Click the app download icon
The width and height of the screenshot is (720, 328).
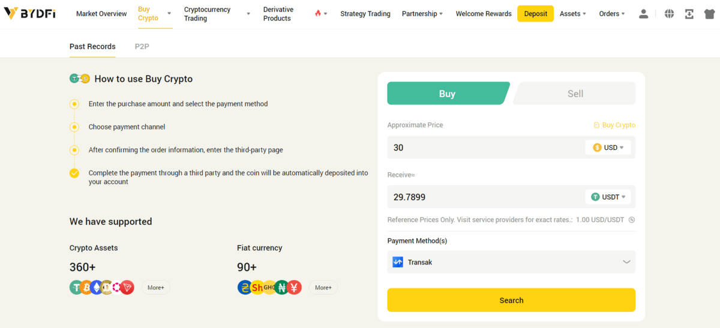[x=689, y=14]
